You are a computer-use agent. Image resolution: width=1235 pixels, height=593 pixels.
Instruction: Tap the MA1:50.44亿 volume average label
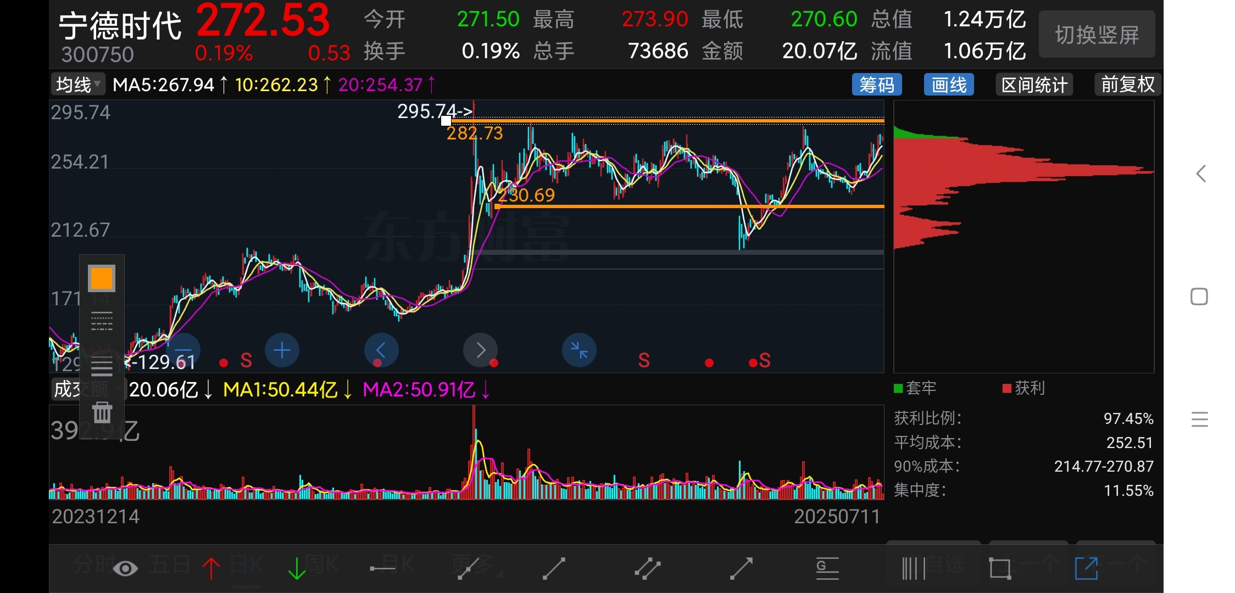pos(280,390)
